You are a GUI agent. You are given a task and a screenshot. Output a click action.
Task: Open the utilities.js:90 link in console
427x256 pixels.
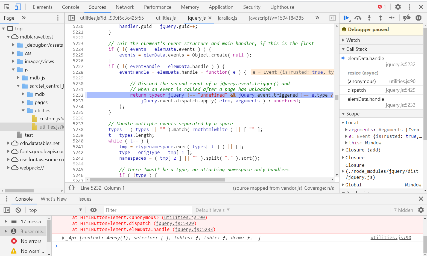click(391, 237)
